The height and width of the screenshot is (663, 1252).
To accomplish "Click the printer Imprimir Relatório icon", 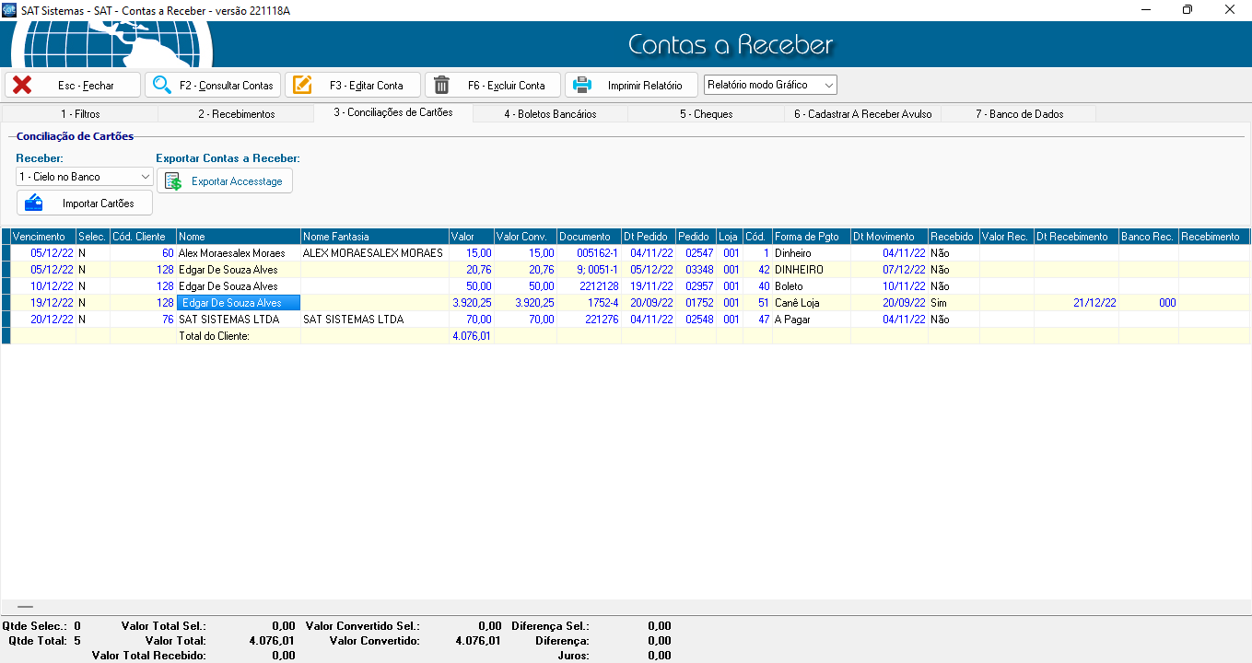I will (x=582, y=86).
